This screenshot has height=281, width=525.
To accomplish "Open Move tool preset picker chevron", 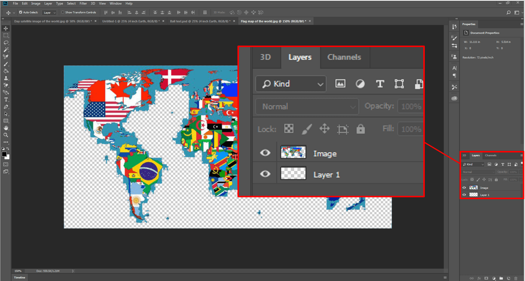I will coord(14,13).
